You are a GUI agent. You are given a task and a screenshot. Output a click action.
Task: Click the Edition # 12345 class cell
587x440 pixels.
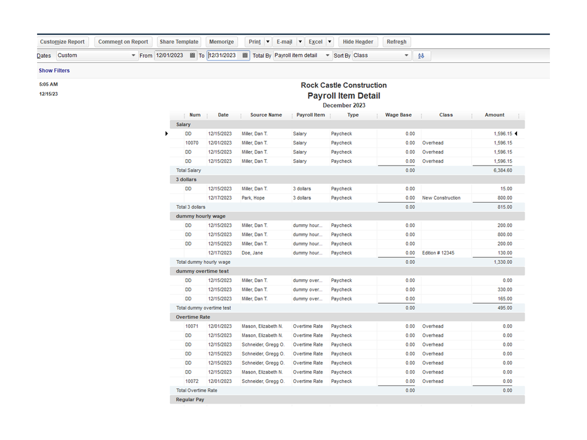pyautogui.click(x=438, y=253)
